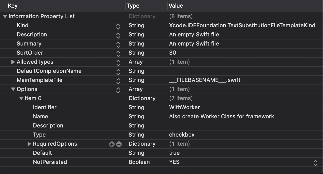Collapse the Information Property List root

(5, 17)
